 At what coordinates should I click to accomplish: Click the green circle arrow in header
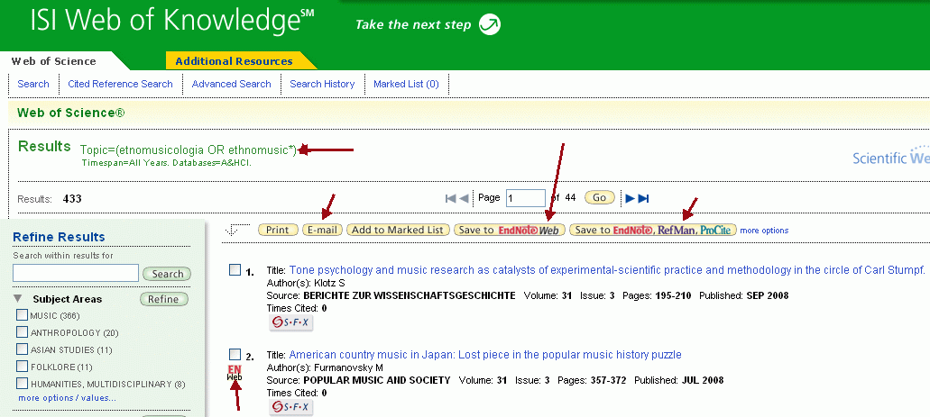tap(489, 24)
